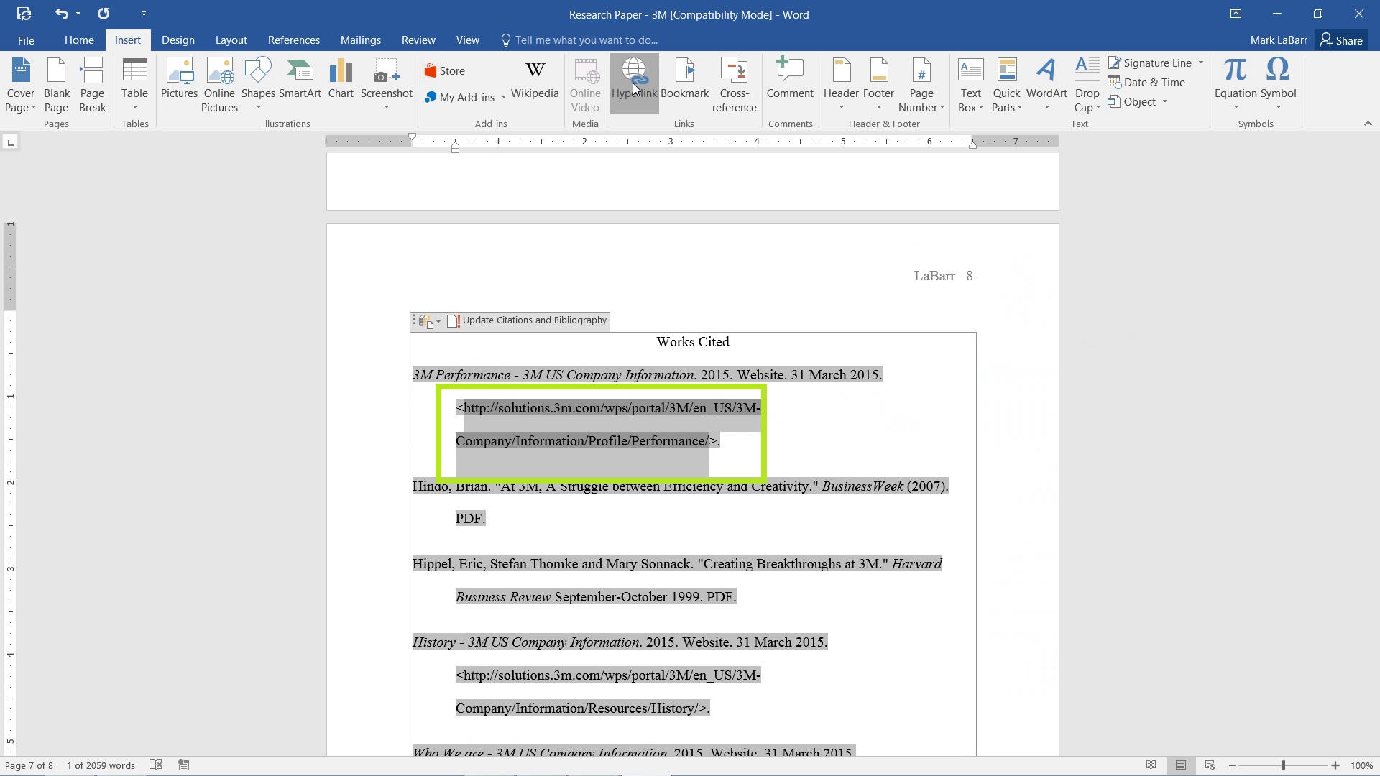1380x776 pixels.
Task: Switch to Print Layout view
Action: (x=1181, y=765)
